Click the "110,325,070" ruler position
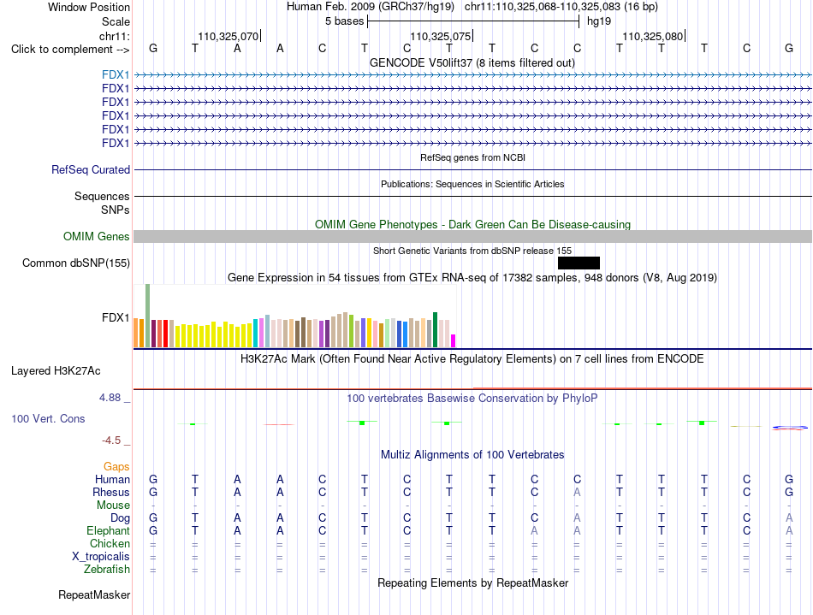813x615 pixels. tap(228, 36)
